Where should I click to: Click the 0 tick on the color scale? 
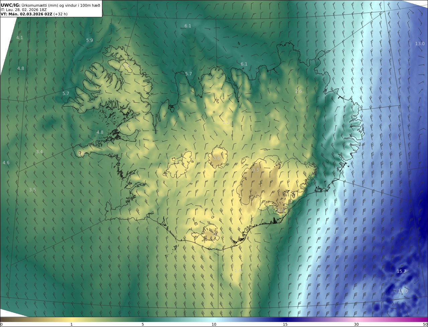tap(1, 324)
